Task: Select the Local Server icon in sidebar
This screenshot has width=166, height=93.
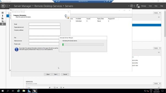Action: 3,16
